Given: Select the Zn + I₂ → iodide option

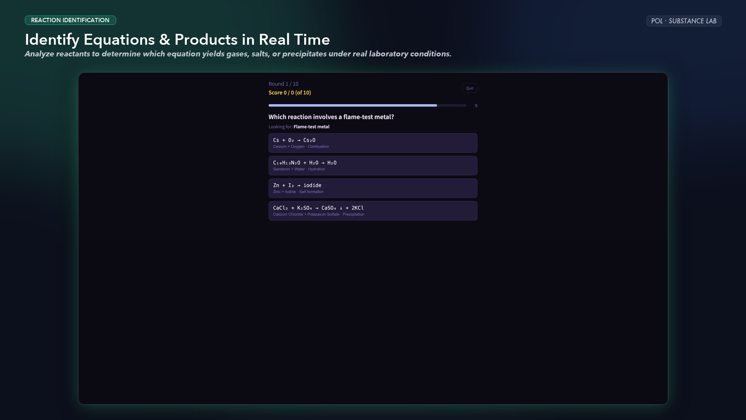Looking at the screenshot, I should 373,188.
